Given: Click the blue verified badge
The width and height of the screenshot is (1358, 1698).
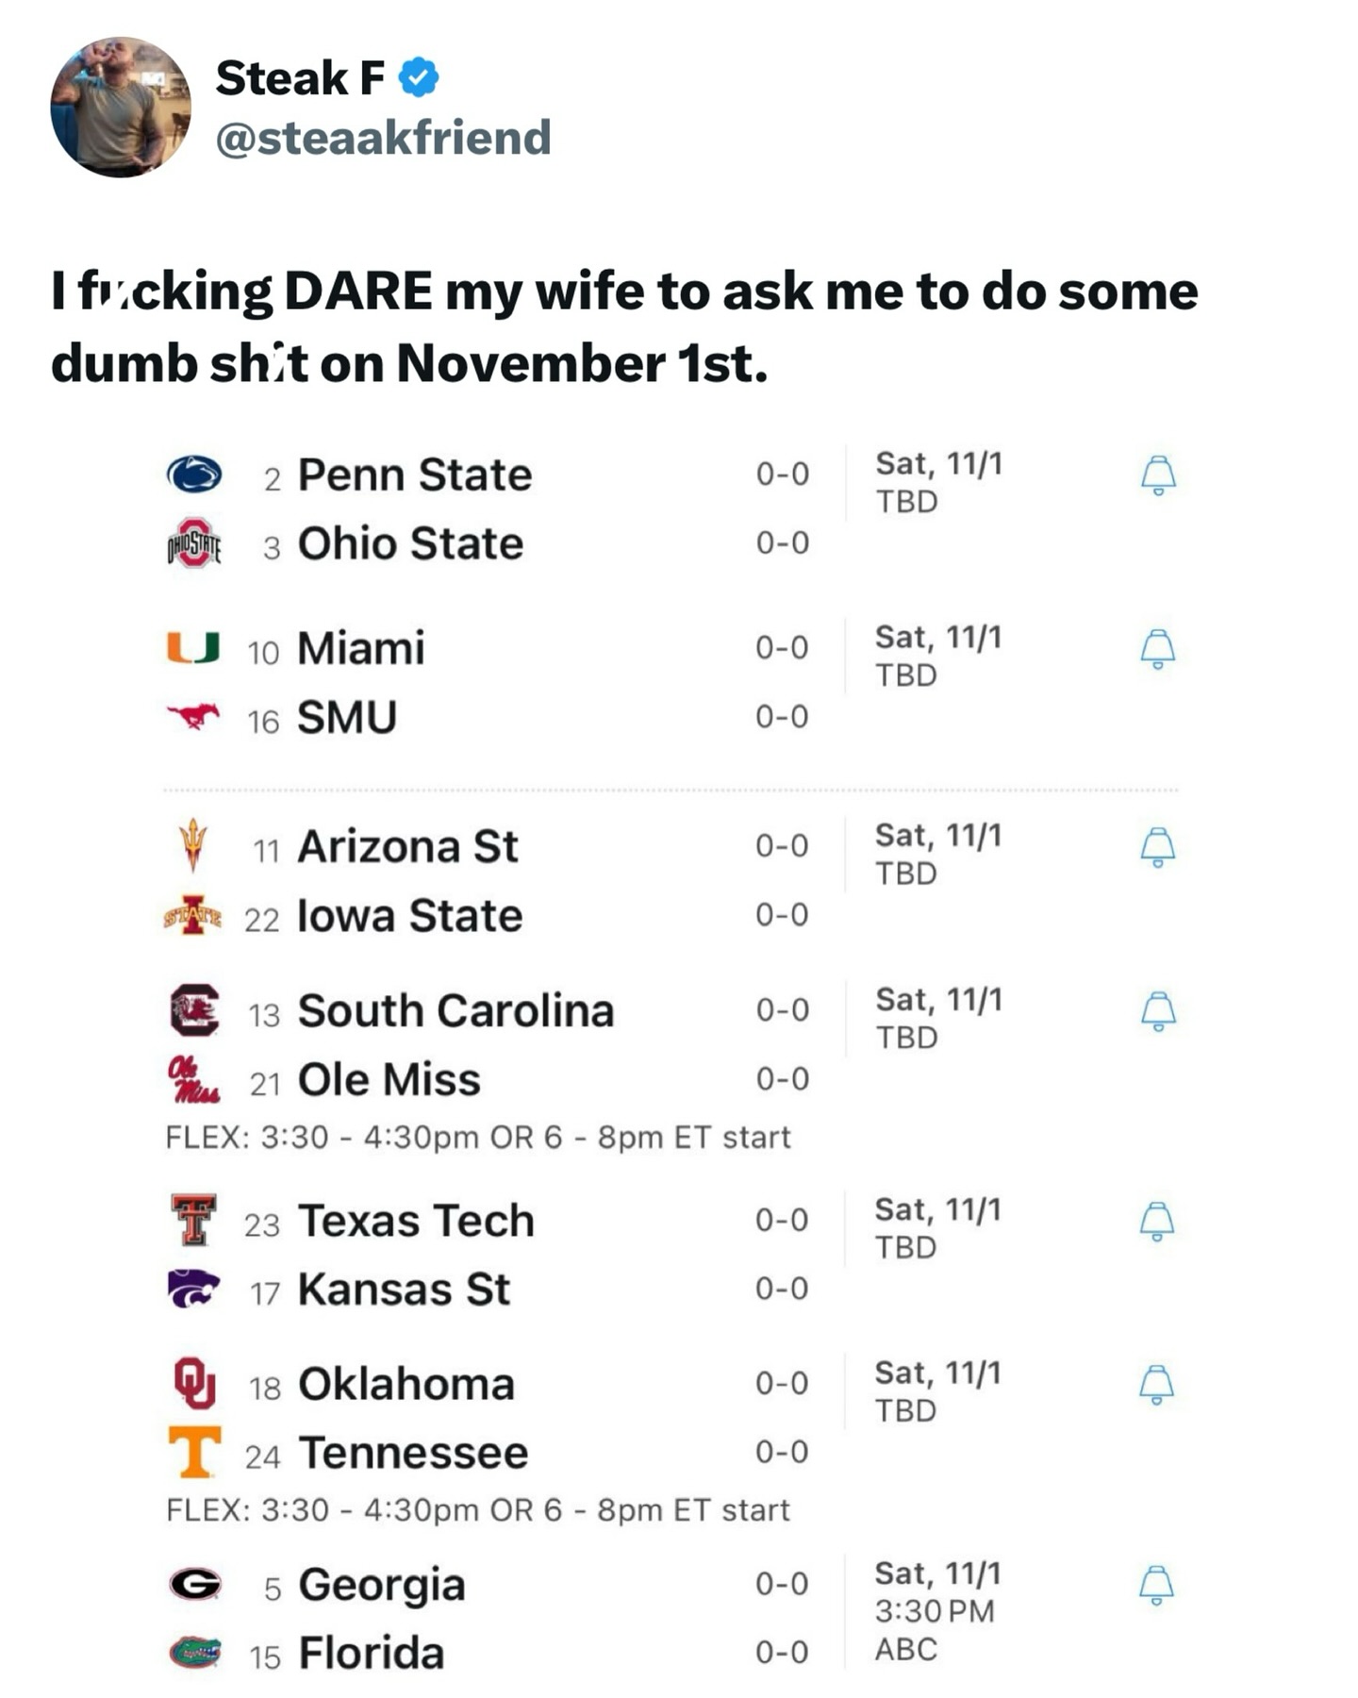Looking at the screenshot, I should tap(419, 77).
